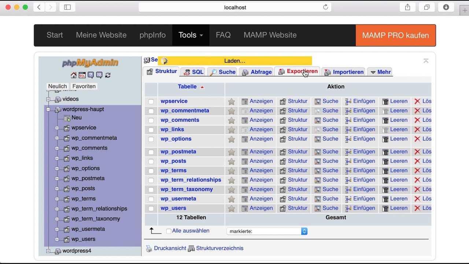Image resolution: width=469 pixels, height=264 pixels.
Task: Click the Suche icon for wp_postmeta row
Action: (x=318, y=152)
